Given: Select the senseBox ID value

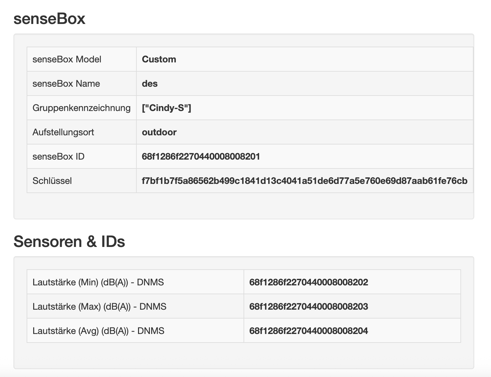Looking at the screenshot, I should (200, 157).
